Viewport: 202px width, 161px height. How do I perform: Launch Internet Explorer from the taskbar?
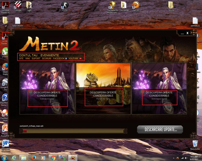(x=14, y=158)
